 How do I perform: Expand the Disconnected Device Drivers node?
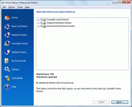point(38,26)
